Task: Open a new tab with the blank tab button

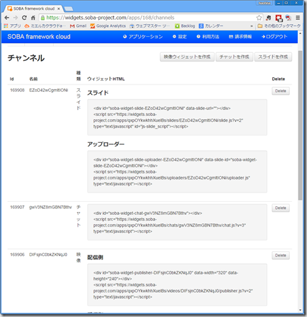Action: pyautogui.click(x=69, y=9)
